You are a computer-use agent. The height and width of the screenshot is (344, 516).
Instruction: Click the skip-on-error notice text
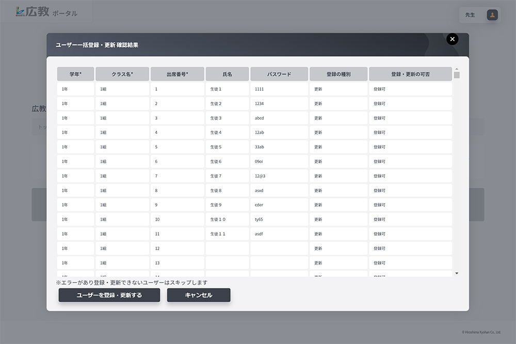click(132, 283)
